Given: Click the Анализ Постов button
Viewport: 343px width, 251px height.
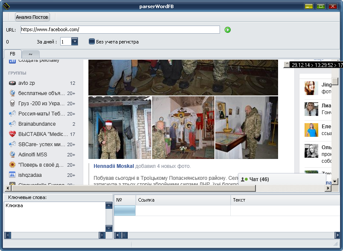Looking at the screenshot, I should (32, 17).
